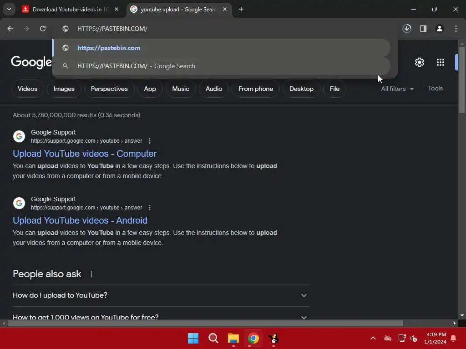466x349 pixels.
Task: Click the muted volume tray icon
Action: [414, 338]
